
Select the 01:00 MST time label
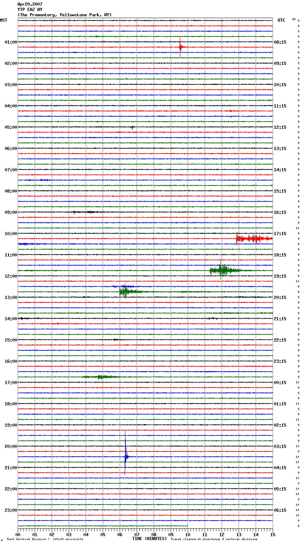pos(11,42)
